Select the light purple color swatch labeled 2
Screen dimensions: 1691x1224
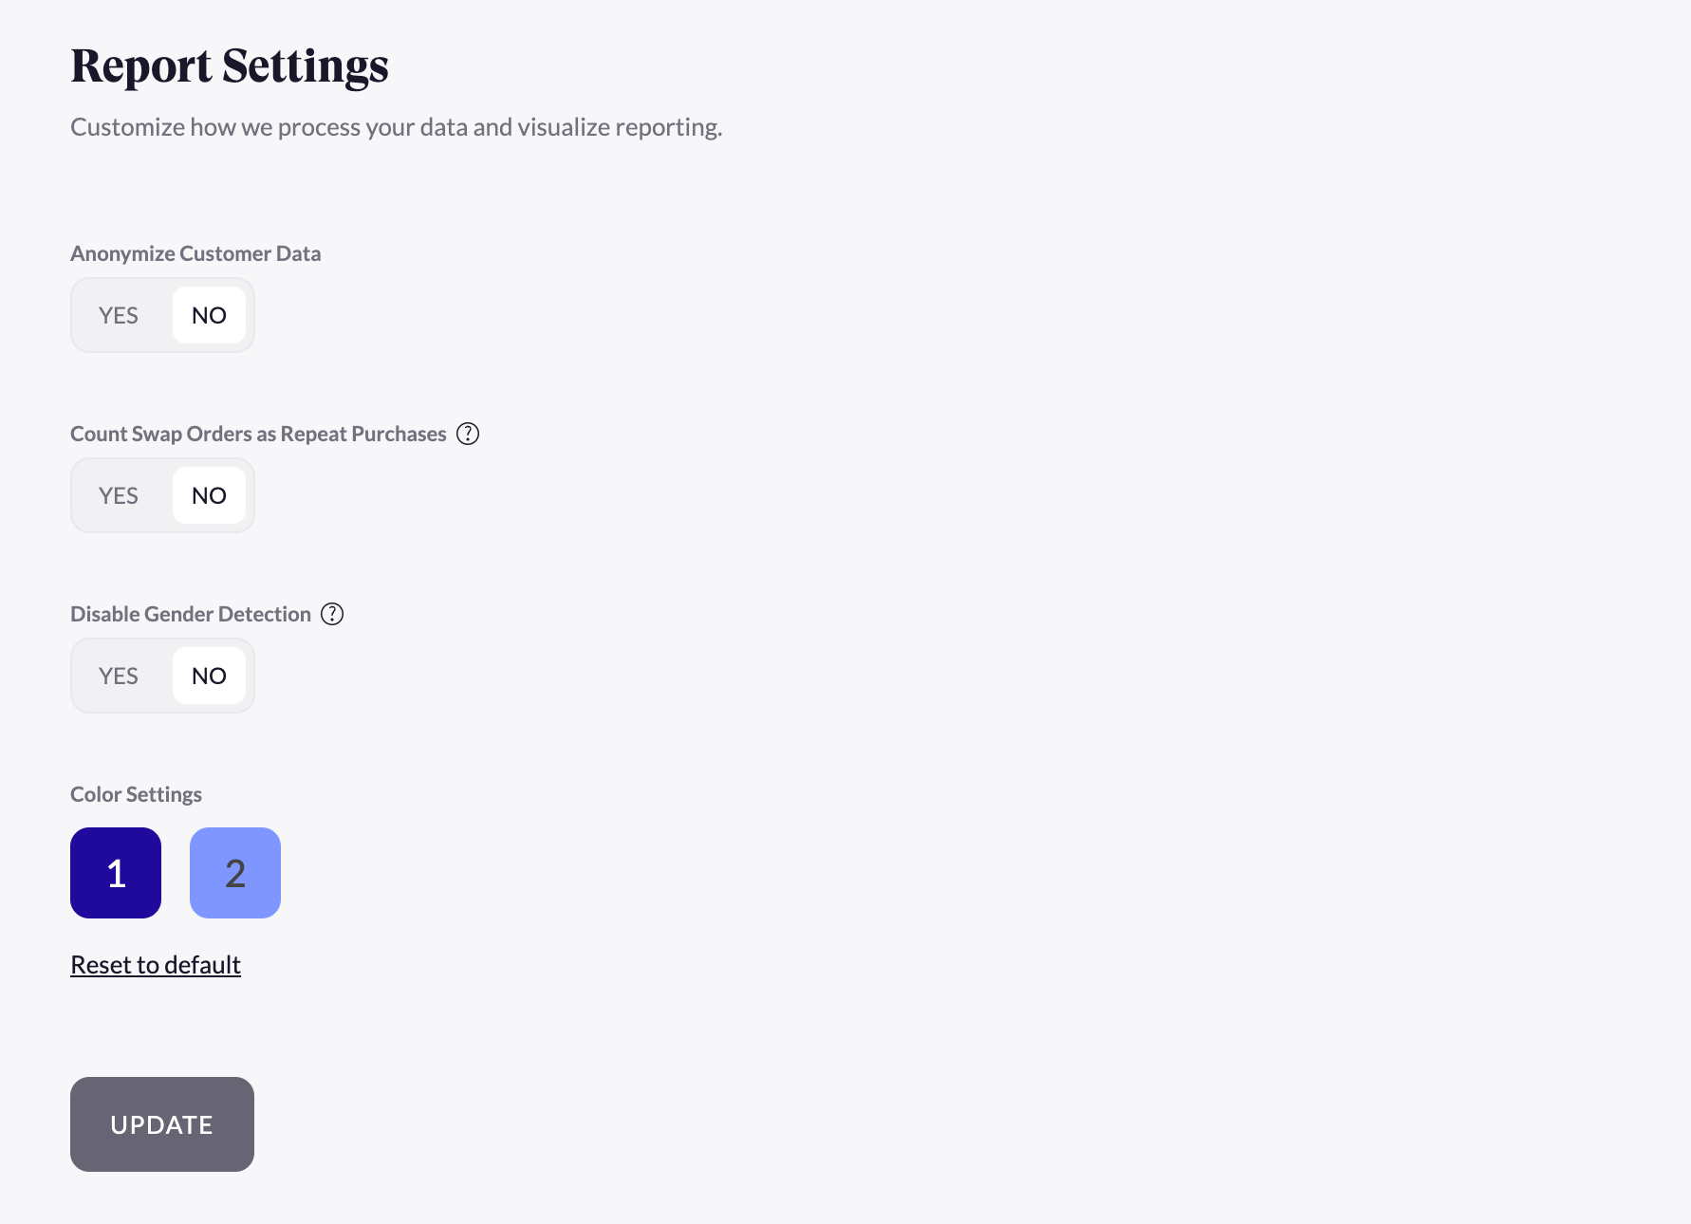pos(234,873)
